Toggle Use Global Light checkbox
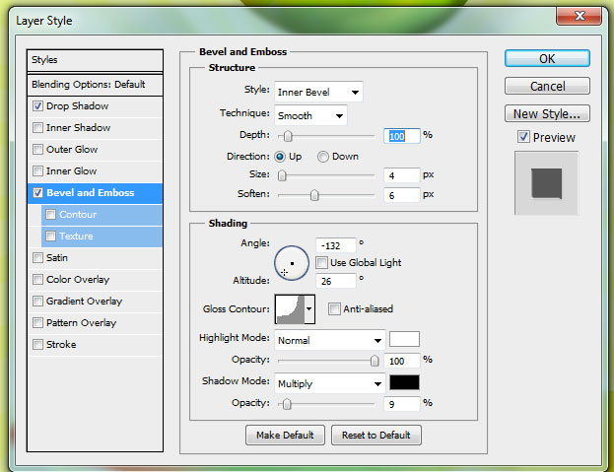This screenshot has height=472, width=614. click(322, 263)
